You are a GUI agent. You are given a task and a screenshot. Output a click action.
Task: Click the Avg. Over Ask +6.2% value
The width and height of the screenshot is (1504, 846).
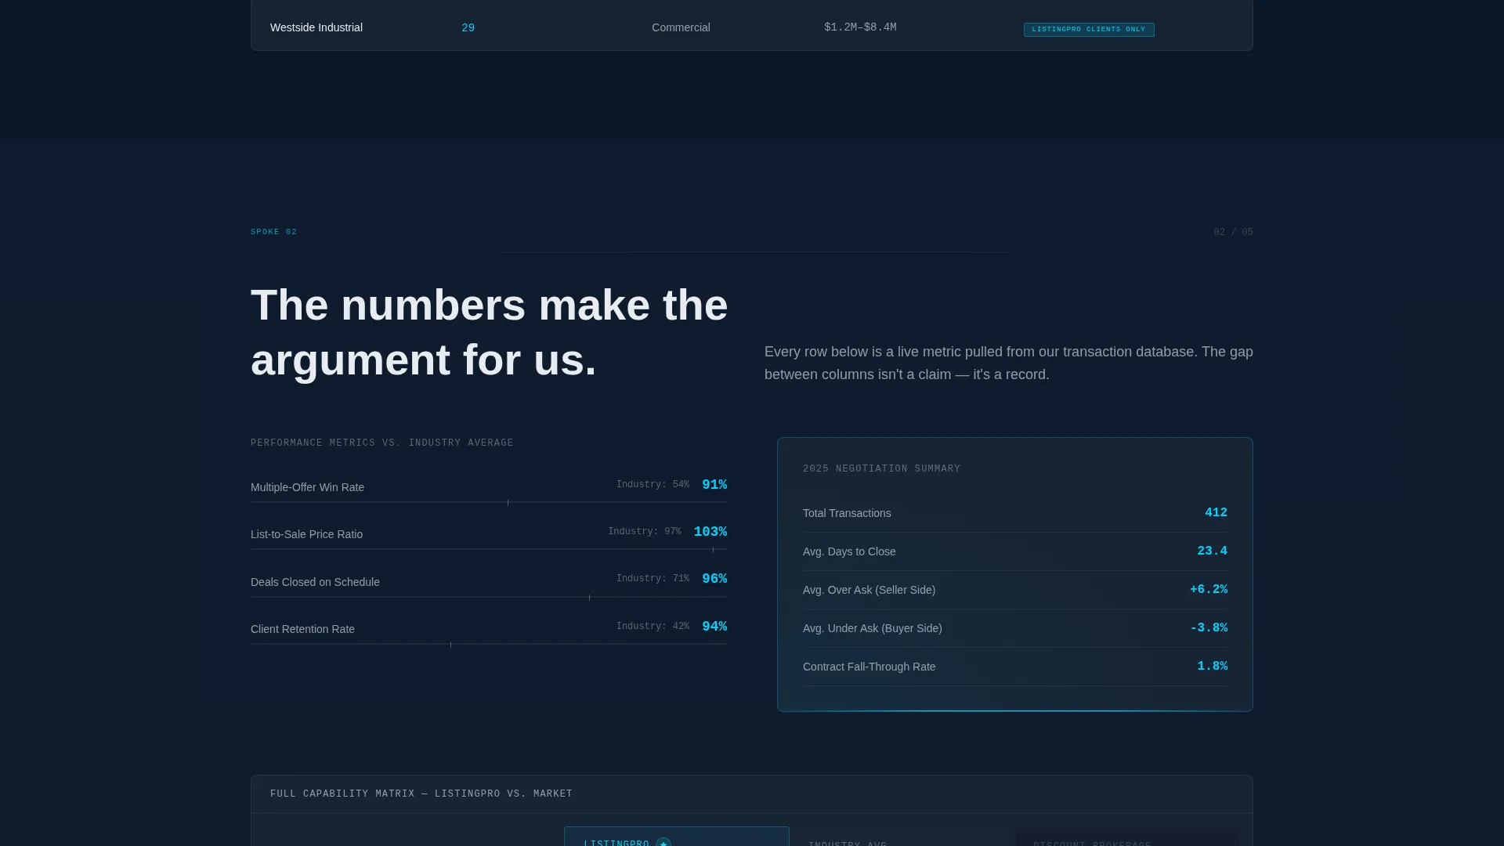[1208, 590]
